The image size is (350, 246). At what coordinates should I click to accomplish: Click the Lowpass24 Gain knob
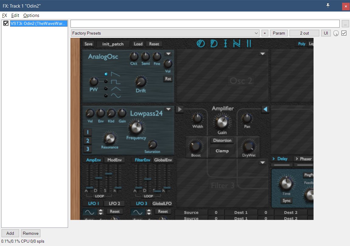pos(122,113)
